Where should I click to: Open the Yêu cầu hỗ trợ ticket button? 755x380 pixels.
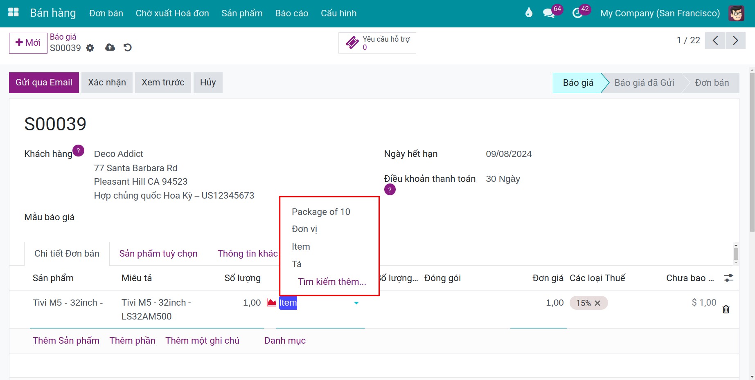pyautogui.click(x=377, y=43)
